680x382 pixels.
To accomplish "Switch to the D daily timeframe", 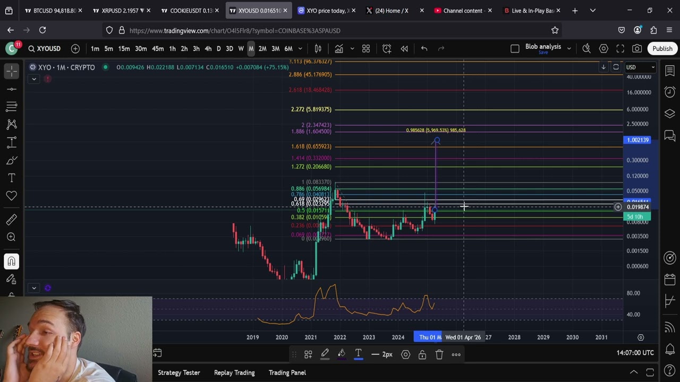I will click(x=218, y=49).
